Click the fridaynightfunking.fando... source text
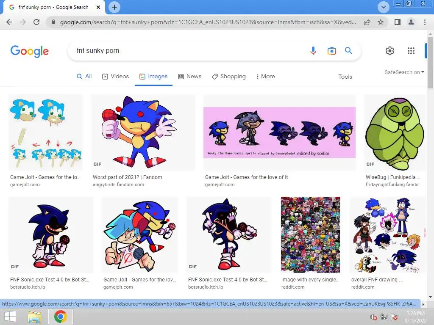This screenshot has width=434, height=325. point(393,185)
